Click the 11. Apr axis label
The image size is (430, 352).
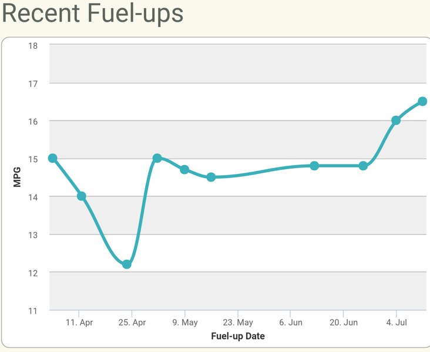[79, 323]
